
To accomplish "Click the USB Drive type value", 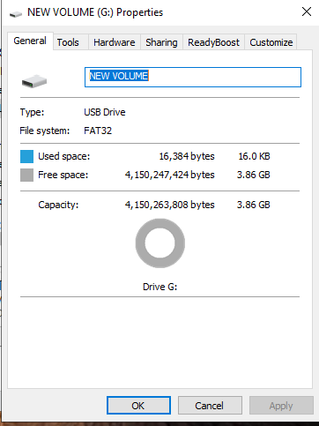I will (x=105, y=112).
